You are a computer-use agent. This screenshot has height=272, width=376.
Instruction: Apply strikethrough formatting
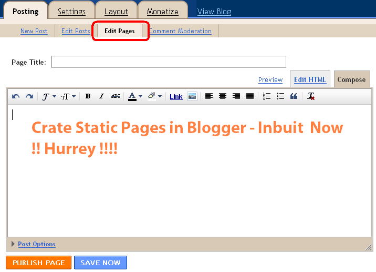(116, 96)
